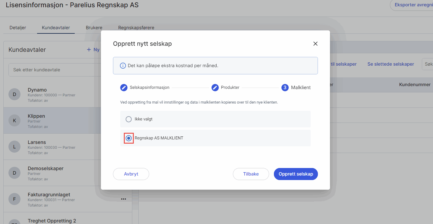
Task: Click the Selskapsinformasjon step pencil icon
Action: (x=124, y=88)
